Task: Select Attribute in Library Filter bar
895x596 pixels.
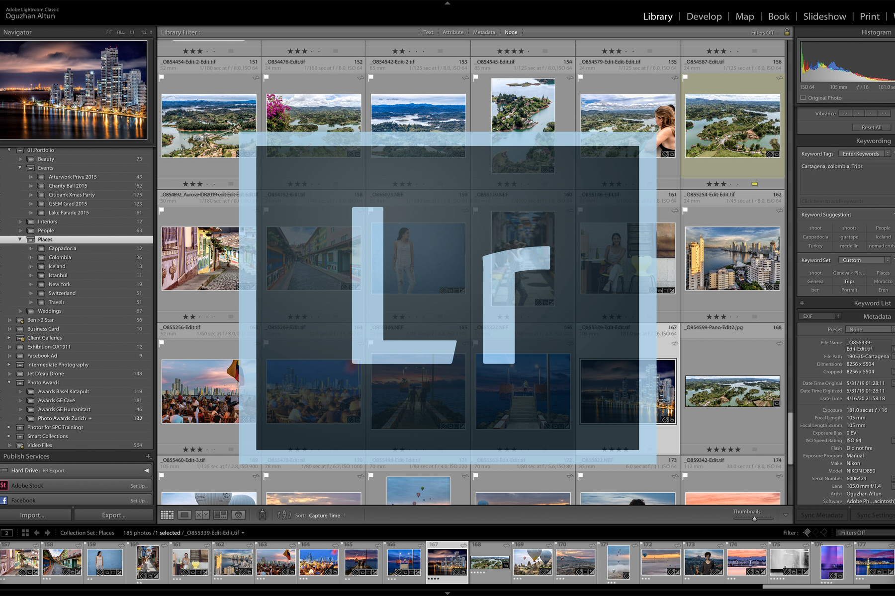Action: (453, 32)
